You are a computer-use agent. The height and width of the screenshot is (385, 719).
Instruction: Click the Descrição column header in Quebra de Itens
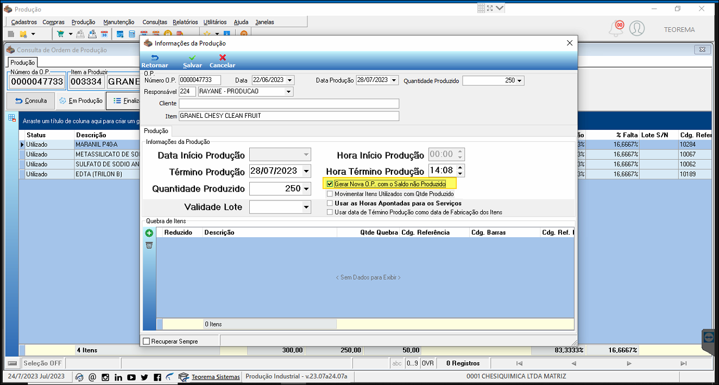point(269,232)
